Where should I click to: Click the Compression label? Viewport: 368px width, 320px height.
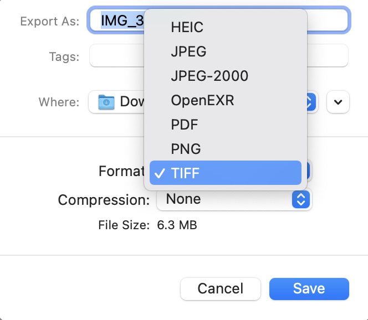click(x=104, y=199)
